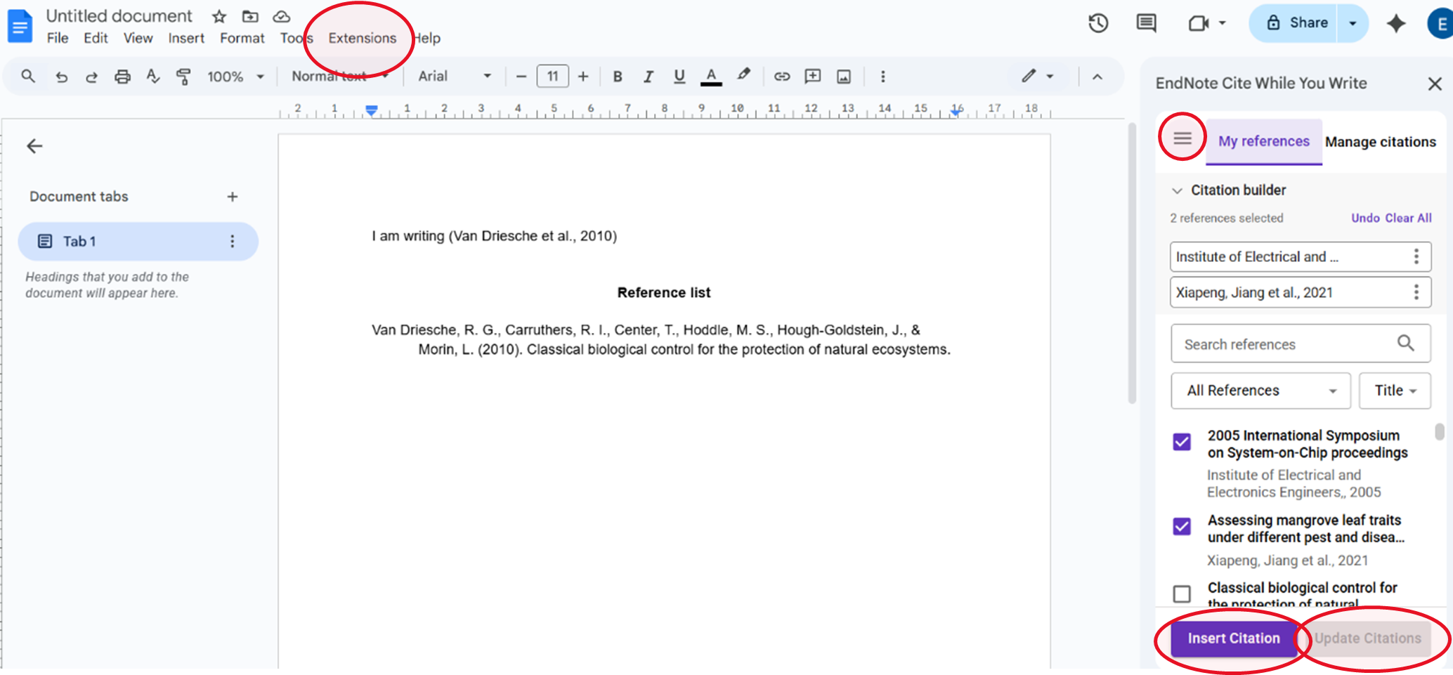Star the Untitled document
1453x675 pixels.
point(219,16)
